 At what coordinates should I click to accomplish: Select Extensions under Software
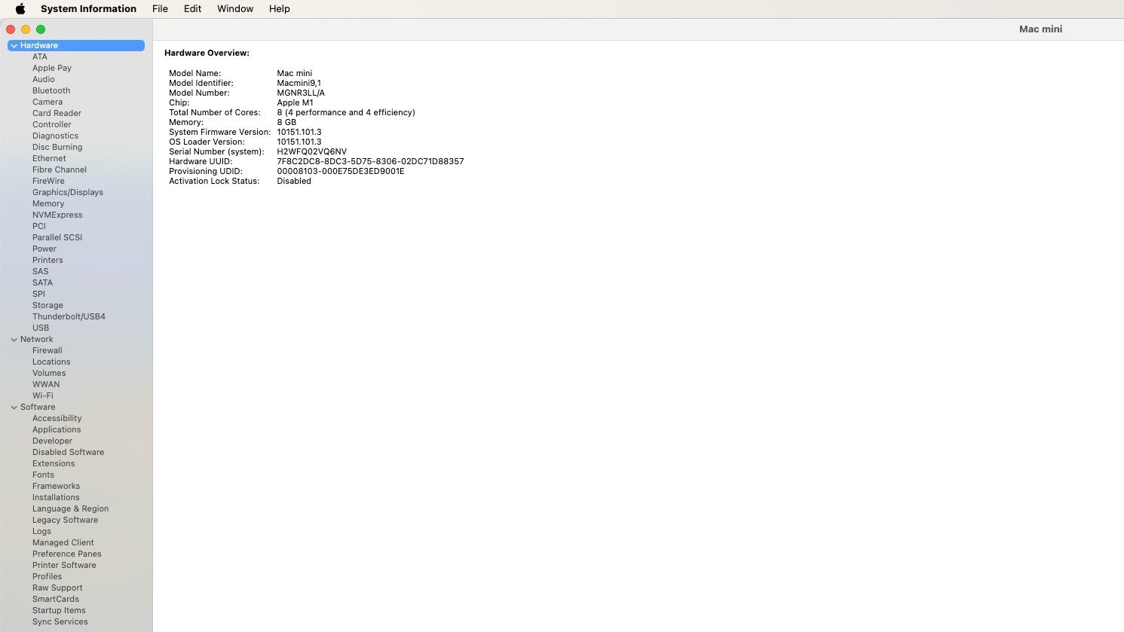click(54, 464)
